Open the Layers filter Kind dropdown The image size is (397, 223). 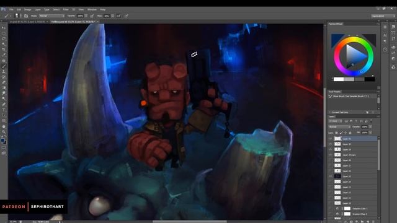click(x=335, y=121)
